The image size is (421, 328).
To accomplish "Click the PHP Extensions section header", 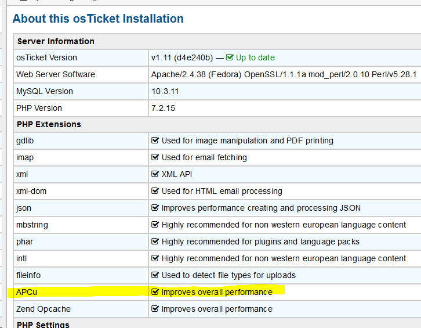I will [x=49, y=124].
